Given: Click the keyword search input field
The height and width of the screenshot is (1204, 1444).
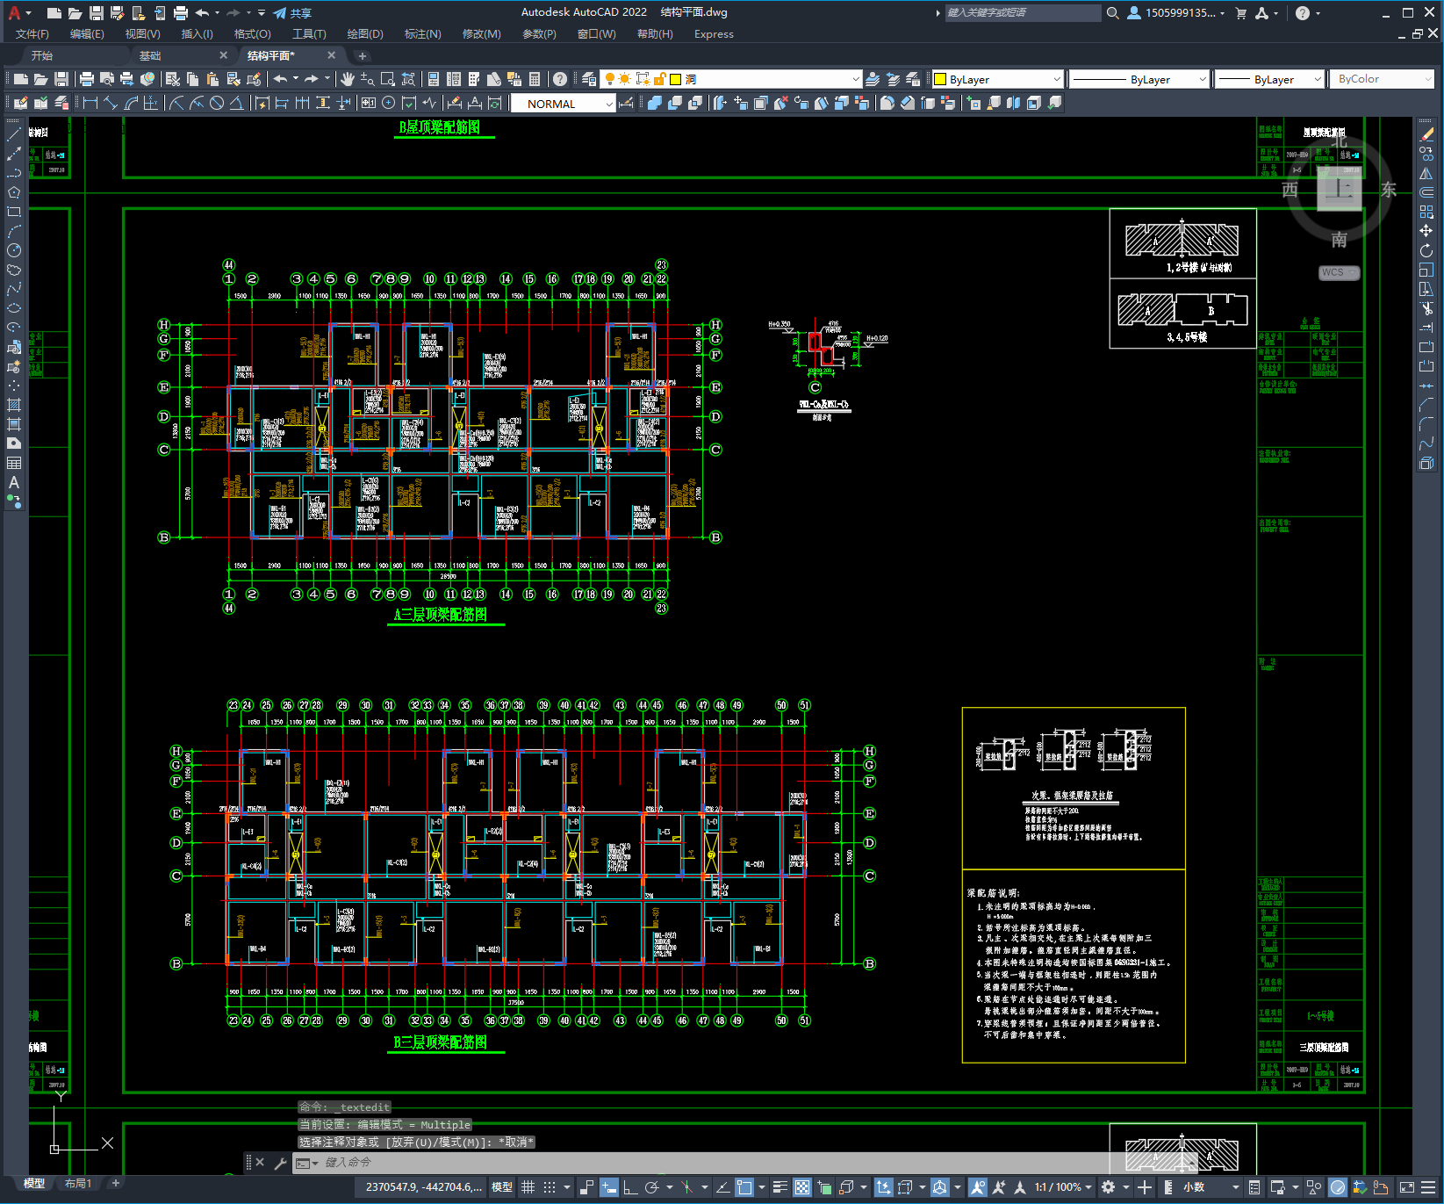Looking at the screenshot, I should (x=1023, y=13).
